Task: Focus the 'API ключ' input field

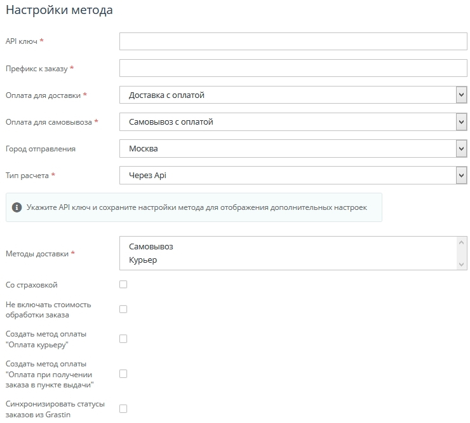Action: 293,41
